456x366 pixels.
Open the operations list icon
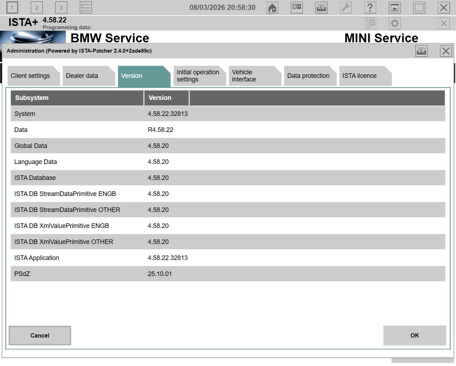[86, 7]
